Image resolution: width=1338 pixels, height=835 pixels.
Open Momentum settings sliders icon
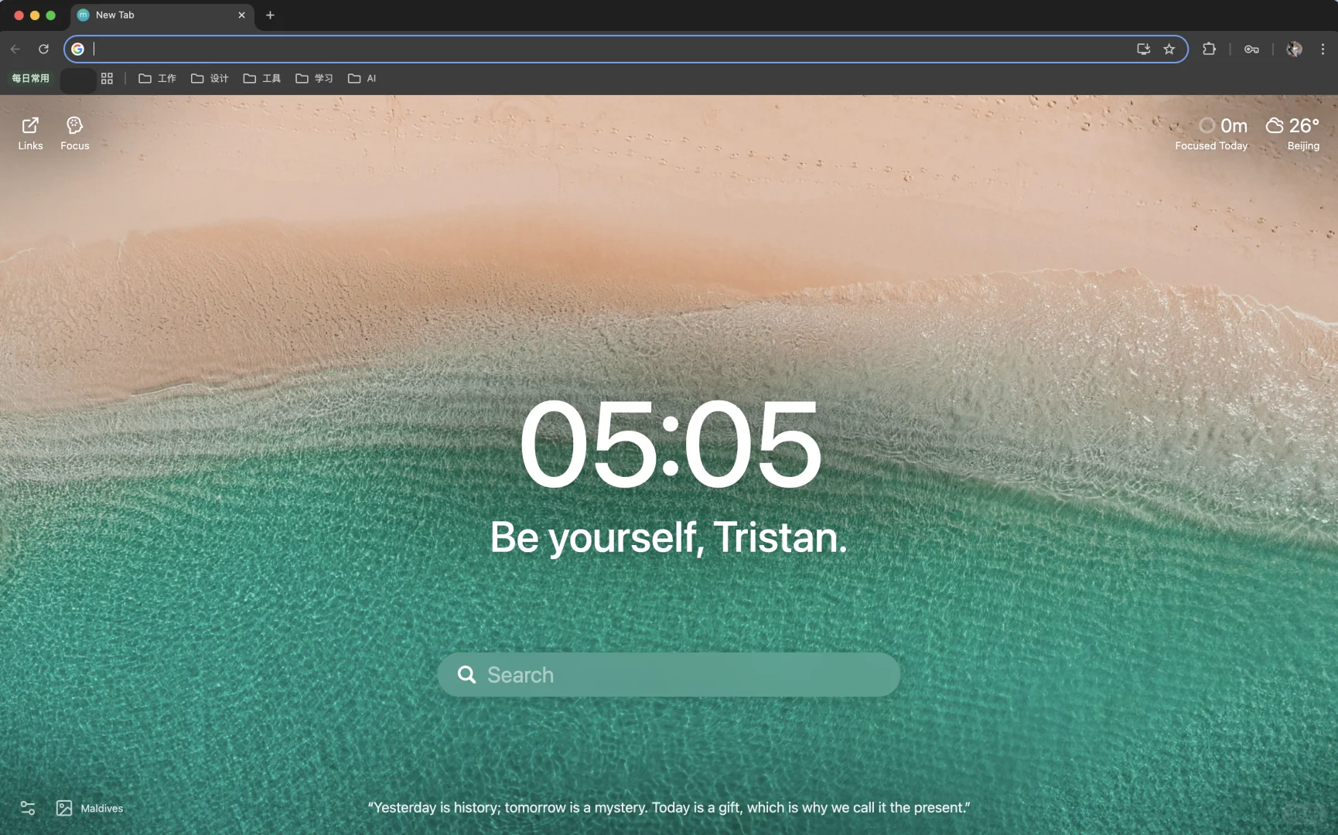coord(27,808)
